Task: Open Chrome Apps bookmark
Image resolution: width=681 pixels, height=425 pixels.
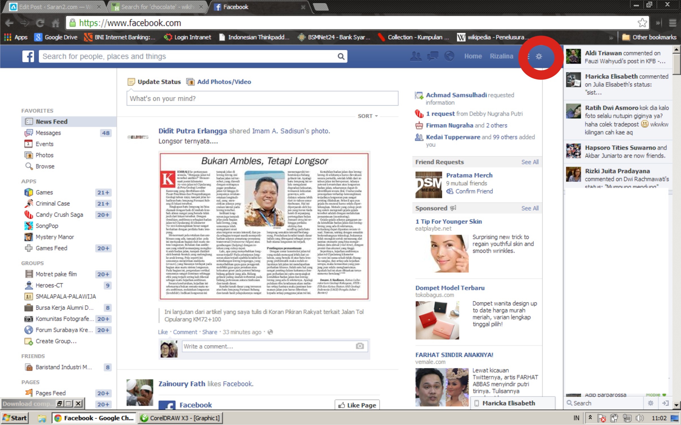Action: [16, 37]
